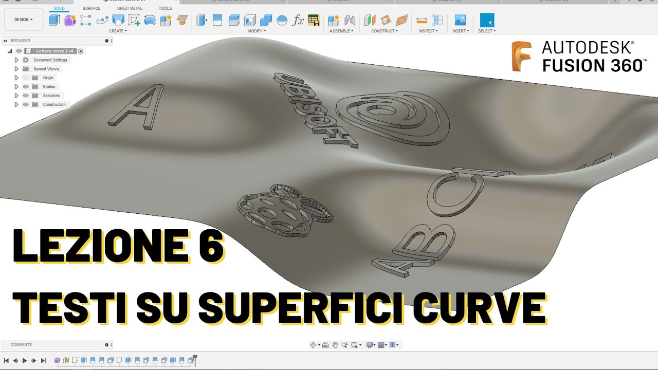The height and width of the screenshot is (370, 658).
Task: Select the Plane at Angle construct tool
Action: (386, 20)
